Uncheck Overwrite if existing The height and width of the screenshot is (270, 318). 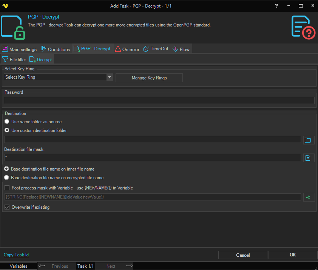point(7,207)
